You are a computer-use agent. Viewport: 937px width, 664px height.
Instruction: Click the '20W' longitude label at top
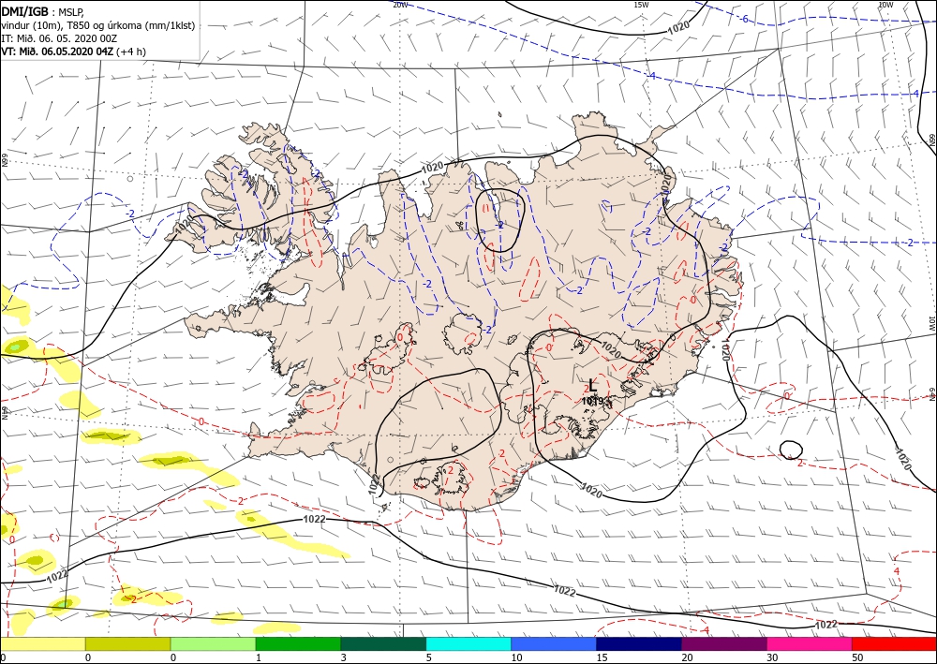[x=400, y=5]
